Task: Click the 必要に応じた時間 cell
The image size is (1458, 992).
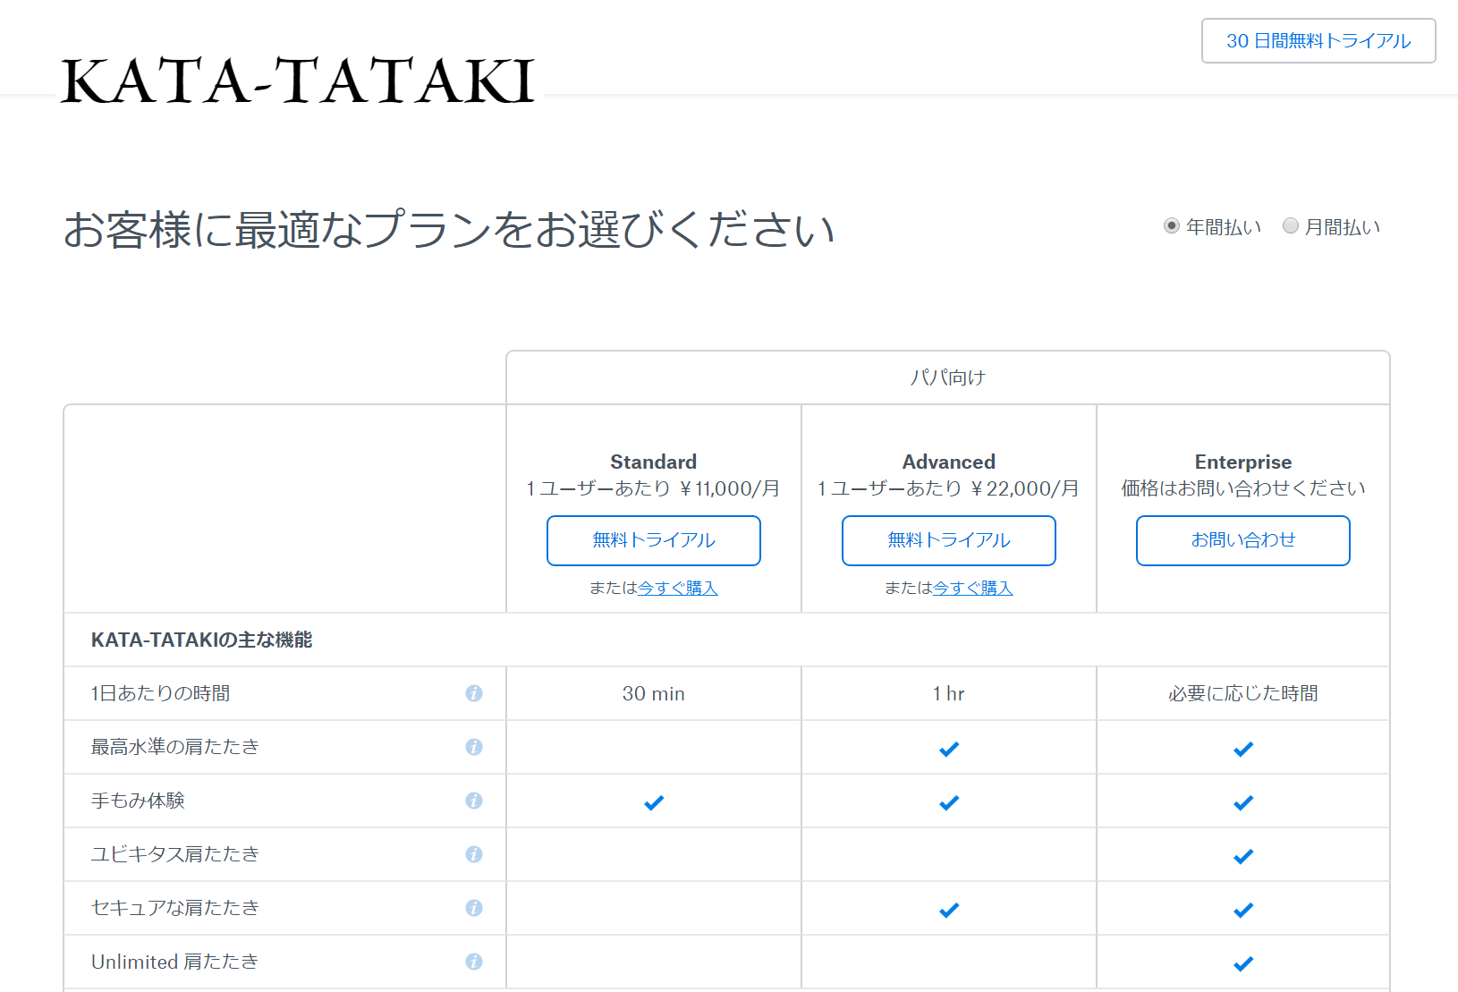Action: (1243, 693)
